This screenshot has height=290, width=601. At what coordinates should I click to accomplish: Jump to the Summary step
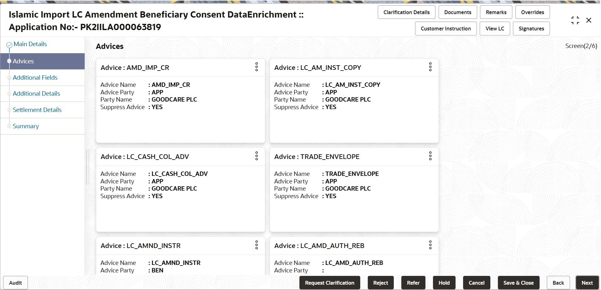click(26, 126)
